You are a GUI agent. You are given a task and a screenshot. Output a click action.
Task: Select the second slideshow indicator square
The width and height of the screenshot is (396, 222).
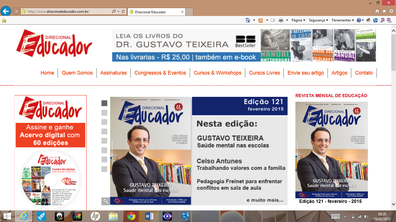(x=104, y=113)
